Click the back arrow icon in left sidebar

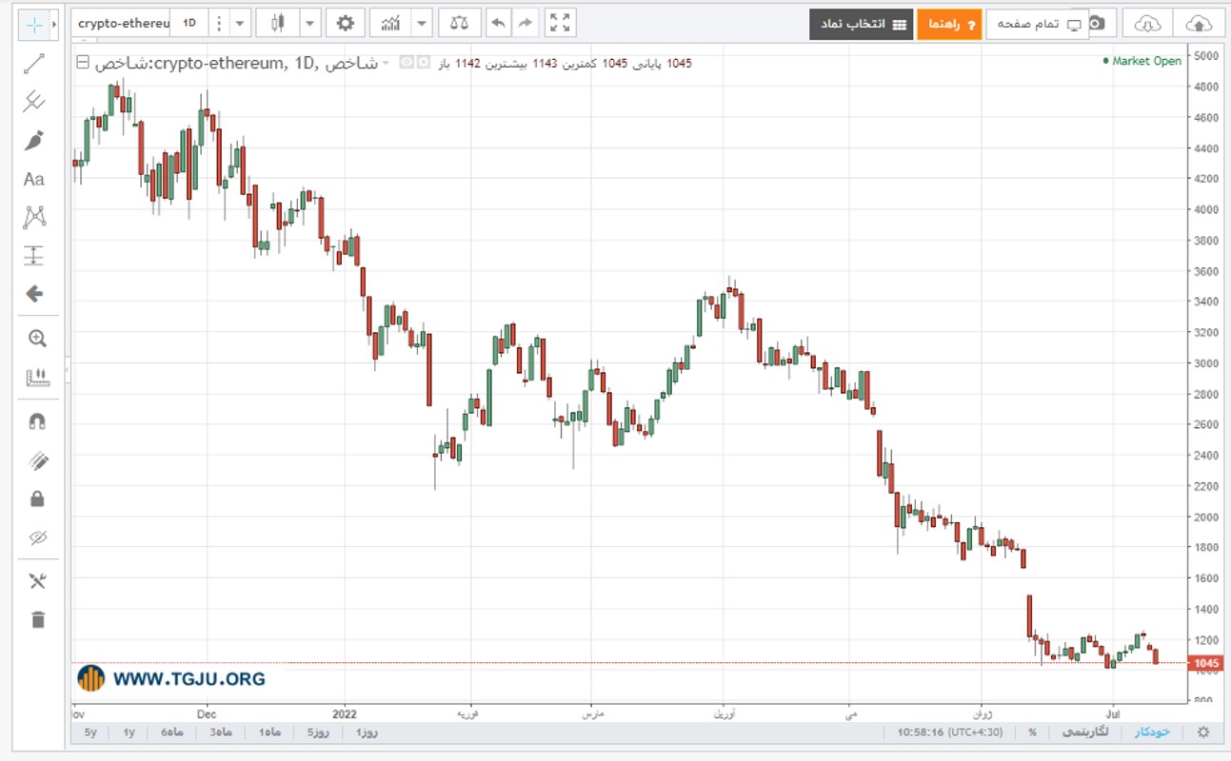(34, 294)
